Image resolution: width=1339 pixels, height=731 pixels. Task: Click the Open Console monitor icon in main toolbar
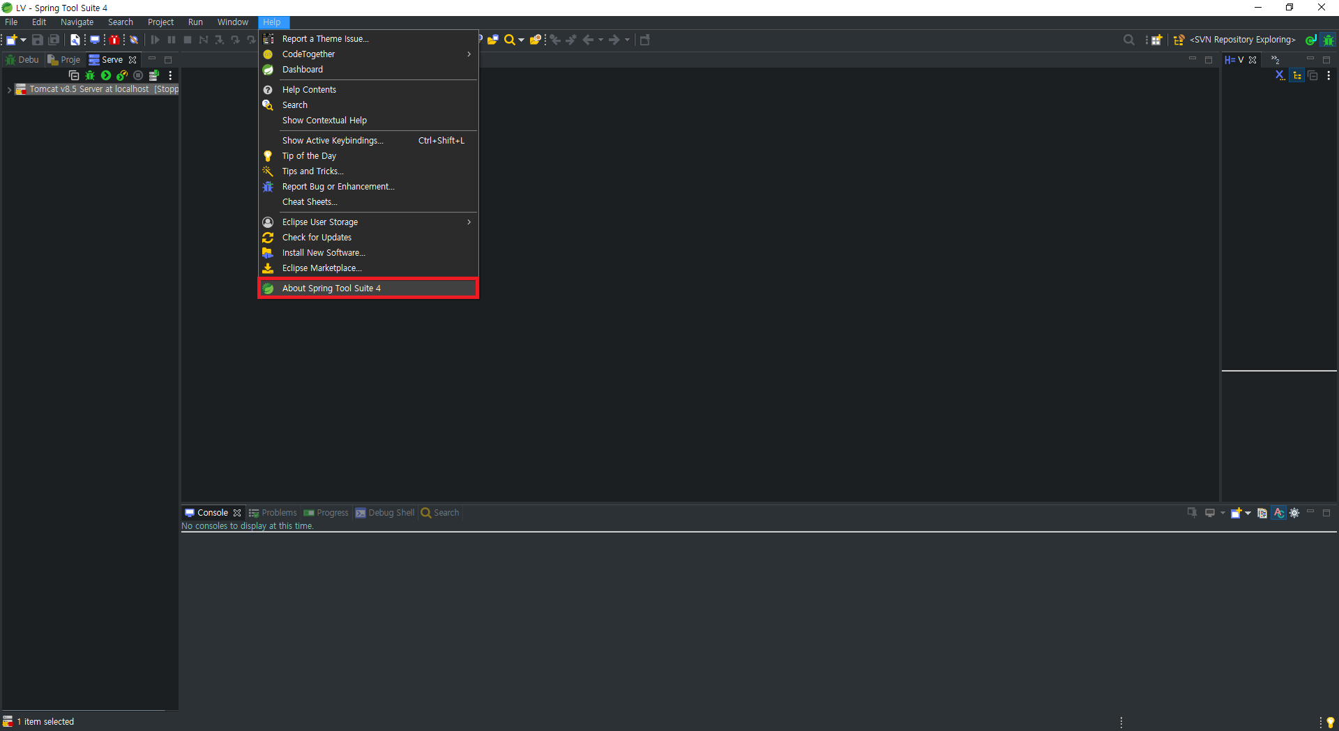point(95,40)
